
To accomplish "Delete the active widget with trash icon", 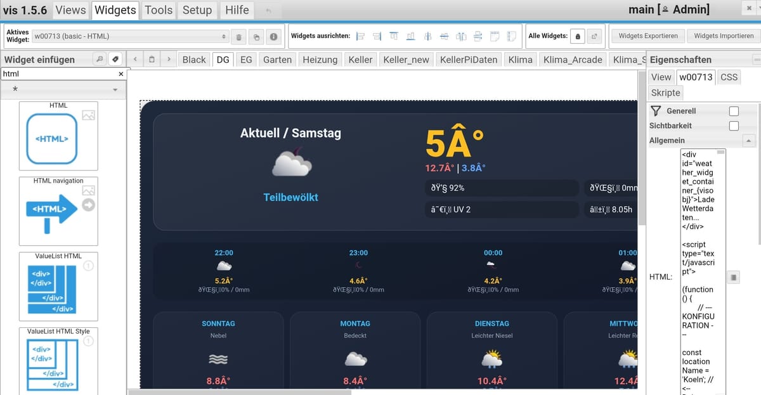I will (x=238, y=37).
